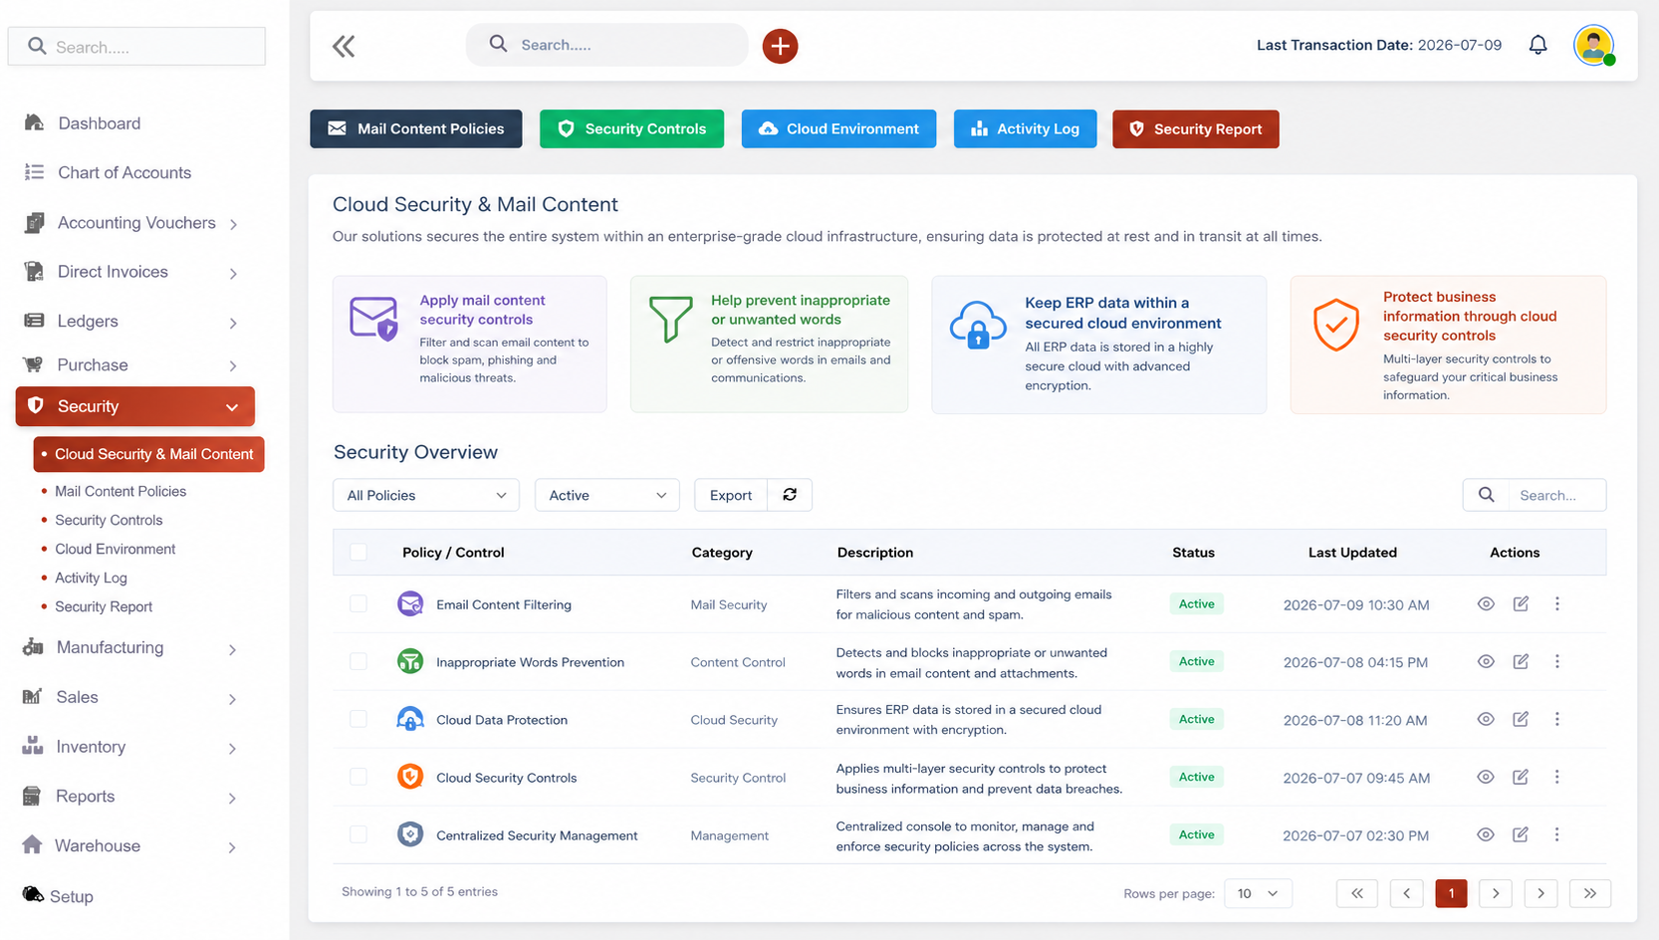
Task: Edit Inappropriate Words Prevention row
Action: pyautogui.click(x=1521, y=661)
